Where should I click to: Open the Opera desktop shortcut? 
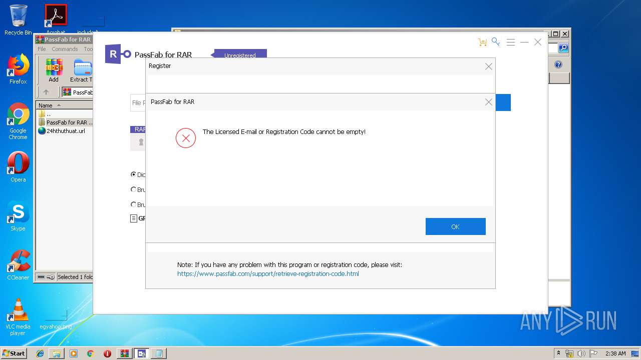click(x=18, y=167)
